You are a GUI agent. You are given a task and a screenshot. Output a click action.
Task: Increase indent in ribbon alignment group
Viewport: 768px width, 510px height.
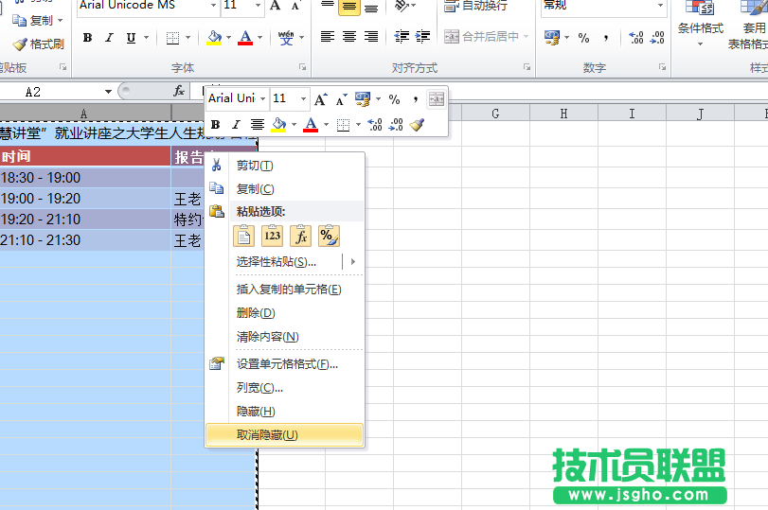(x=422, y=37)
